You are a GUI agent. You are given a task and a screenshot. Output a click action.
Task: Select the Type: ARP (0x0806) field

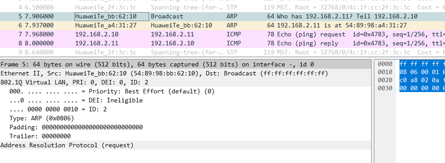tap(42, 118)
